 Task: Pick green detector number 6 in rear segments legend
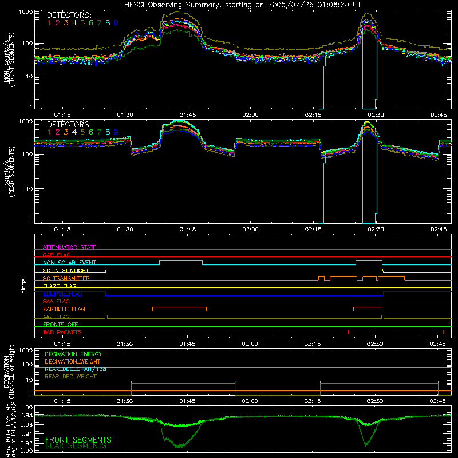[91, 132]
